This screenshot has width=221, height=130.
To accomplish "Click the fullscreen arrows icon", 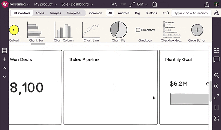I will 217,97.
